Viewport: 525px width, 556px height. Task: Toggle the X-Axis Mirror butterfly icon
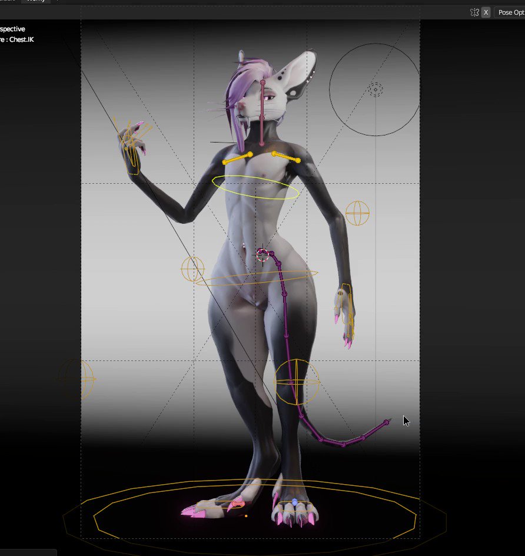click(474, 12)
